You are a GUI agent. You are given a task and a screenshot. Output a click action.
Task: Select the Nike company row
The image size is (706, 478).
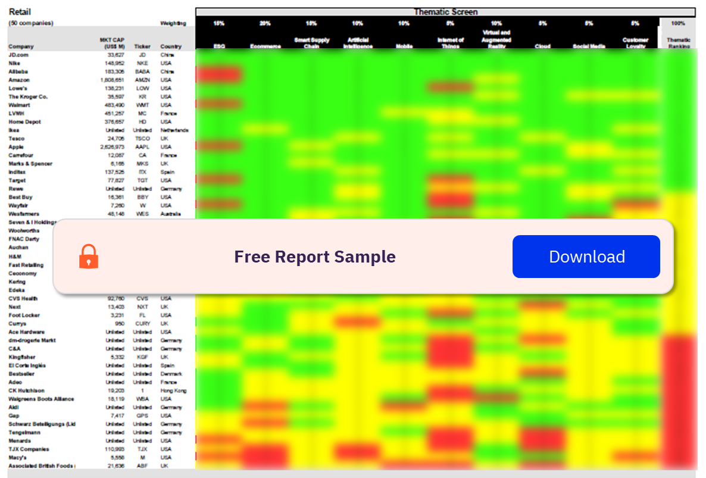click(x=101, y=64)
